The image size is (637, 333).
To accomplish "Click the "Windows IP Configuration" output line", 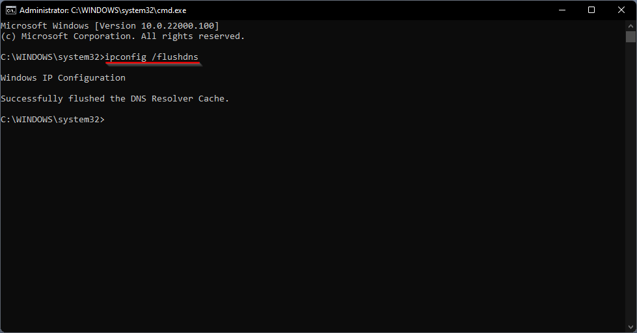I will click(63, 78).
